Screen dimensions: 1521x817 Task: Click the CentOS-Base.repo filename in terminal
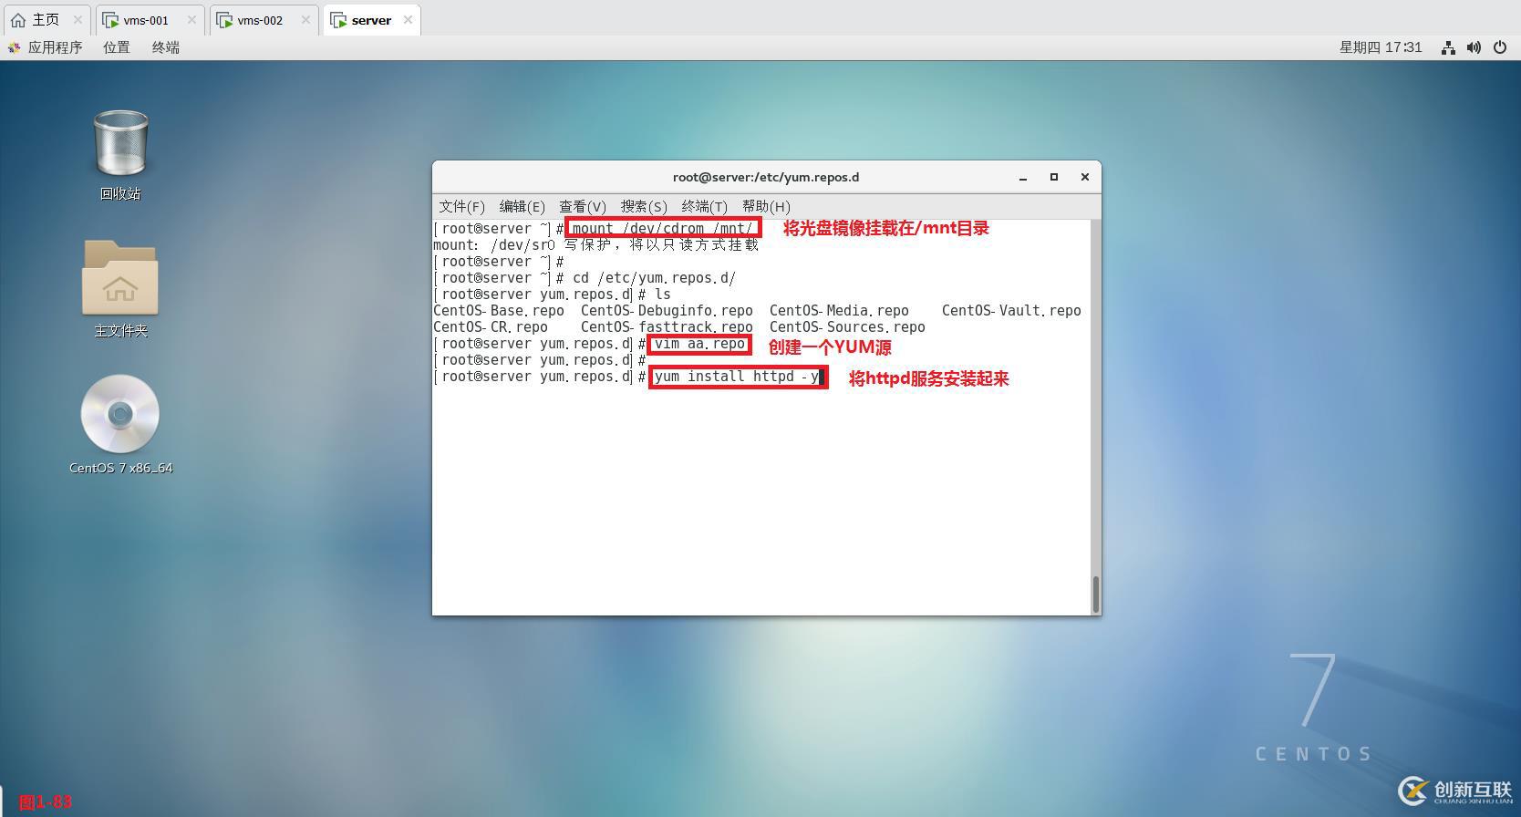[x=499, y=311]
